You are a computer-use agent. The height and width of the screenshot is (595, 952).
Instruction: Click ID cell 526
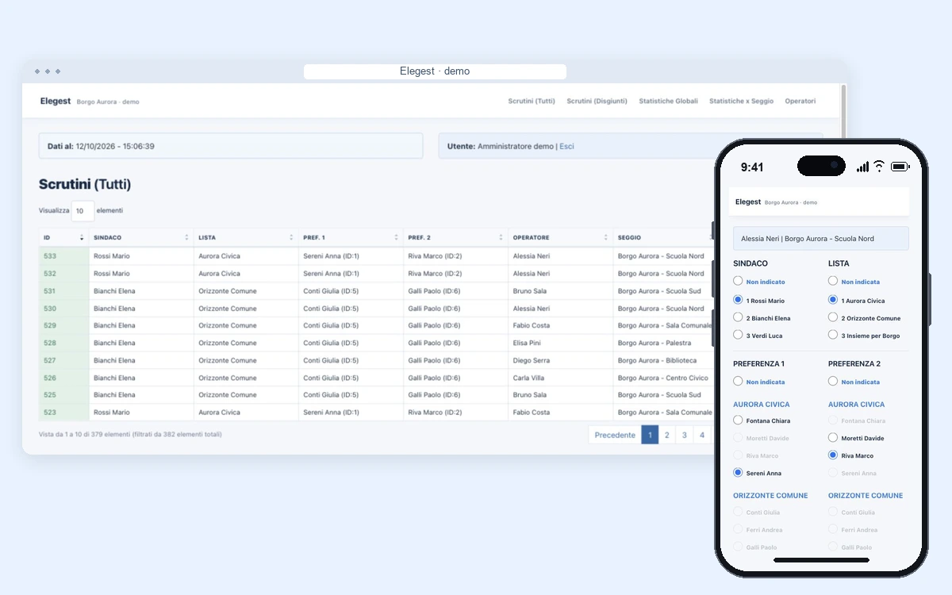coord(64,378)
